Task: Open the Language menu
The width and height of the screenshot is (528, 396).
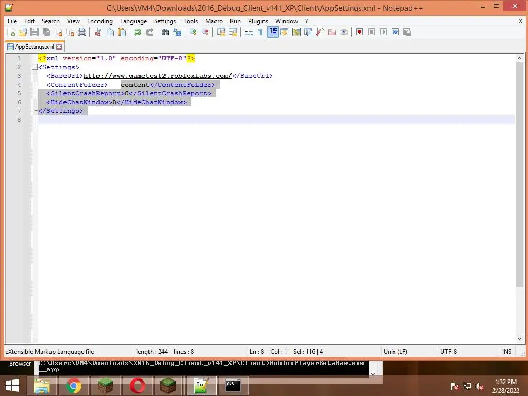Action: tap(134, 21)
